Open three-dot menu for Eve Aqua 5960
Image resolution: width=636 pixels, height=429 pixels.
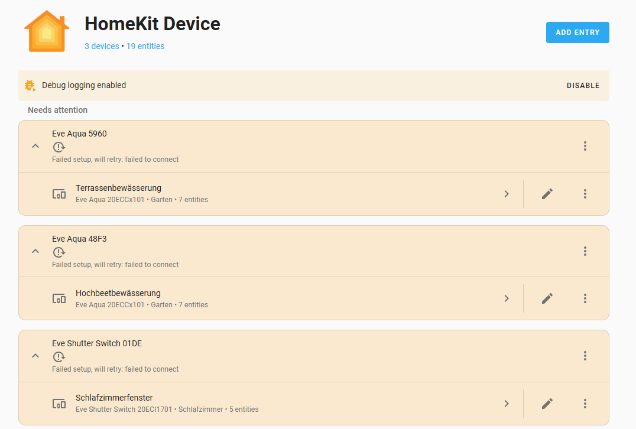click(x=585, y=146)
